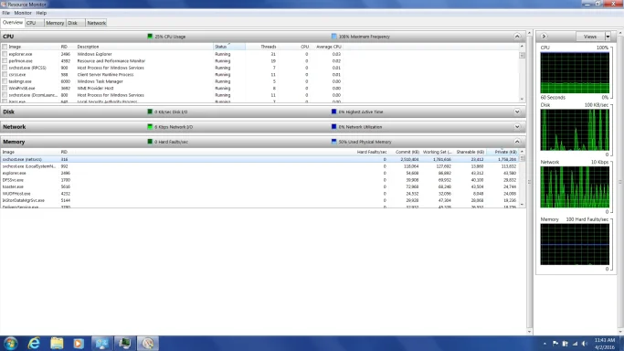Click the green Hard Faults/sec indicator square
This screenshot has height=351, width=624.
pyautogui.click(x=150, y=142)
